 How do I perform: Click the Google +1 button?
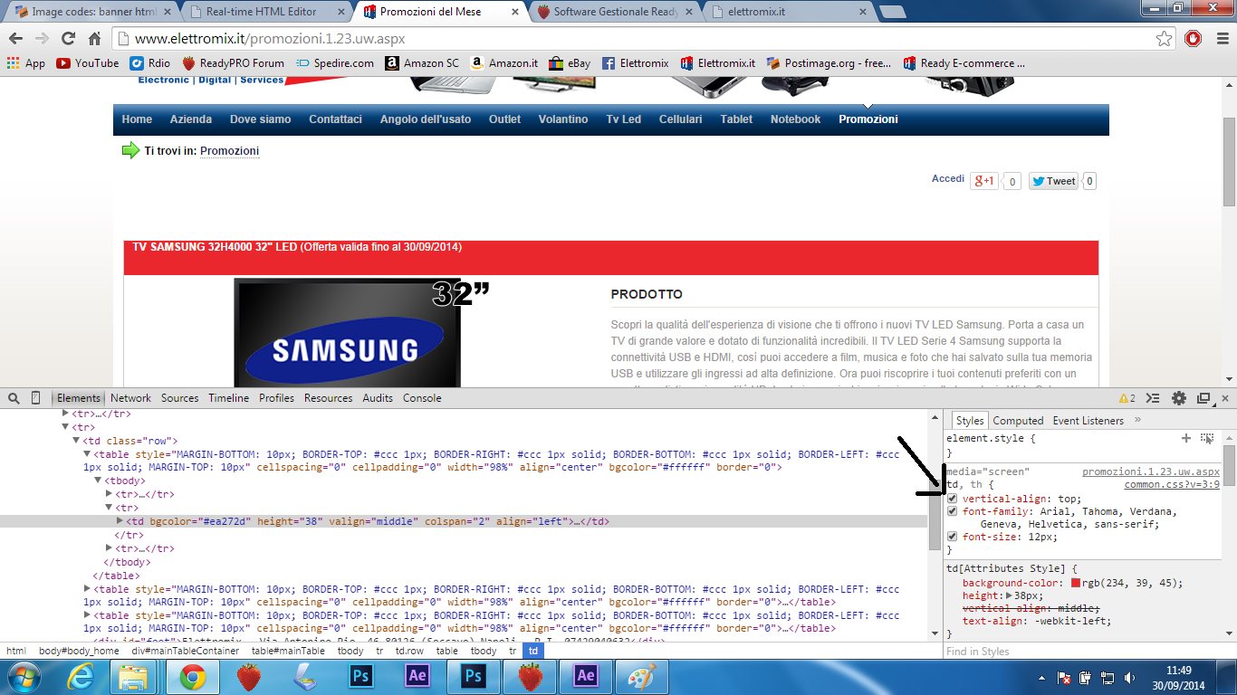point(984,181)
